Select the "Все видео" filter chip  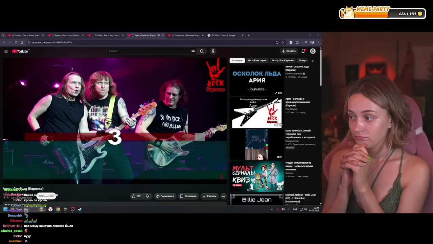tap(237, 61)
